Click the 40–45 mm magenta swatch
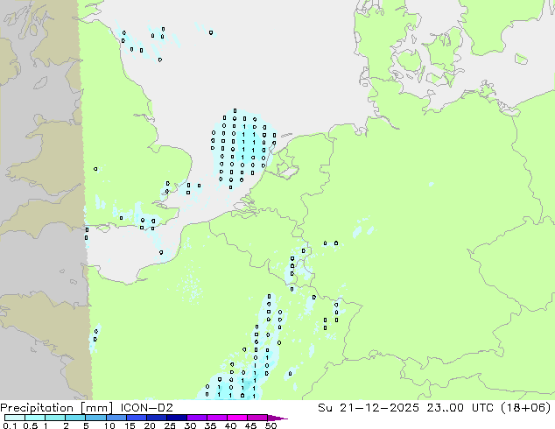 click(x=237, y=418)
